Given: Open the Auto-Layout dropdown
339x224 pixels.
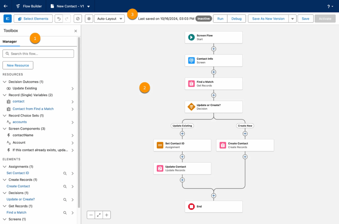Looking at the screenshot, I should click(x=109, y=19).
